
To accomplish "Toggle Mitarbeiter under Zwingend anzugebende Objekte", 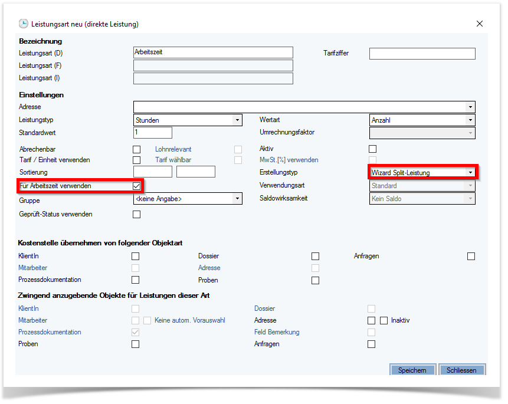I will pyautogui.click(x=136, y=320).
